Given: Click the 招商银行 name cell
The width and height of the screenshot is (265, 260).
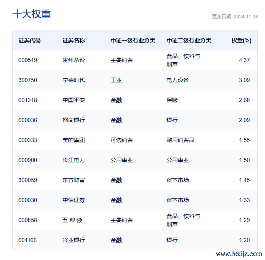Looking at the screenshot, I should [74, 120].
